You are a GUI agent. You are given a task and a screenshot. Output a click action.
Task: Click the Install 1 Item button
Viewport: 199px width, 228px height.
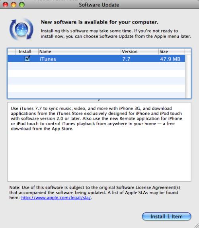(x=166, y=216)
